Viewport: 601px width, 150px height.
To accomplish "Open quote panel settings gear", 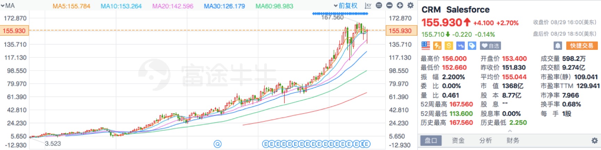I will tap(595, 141).
